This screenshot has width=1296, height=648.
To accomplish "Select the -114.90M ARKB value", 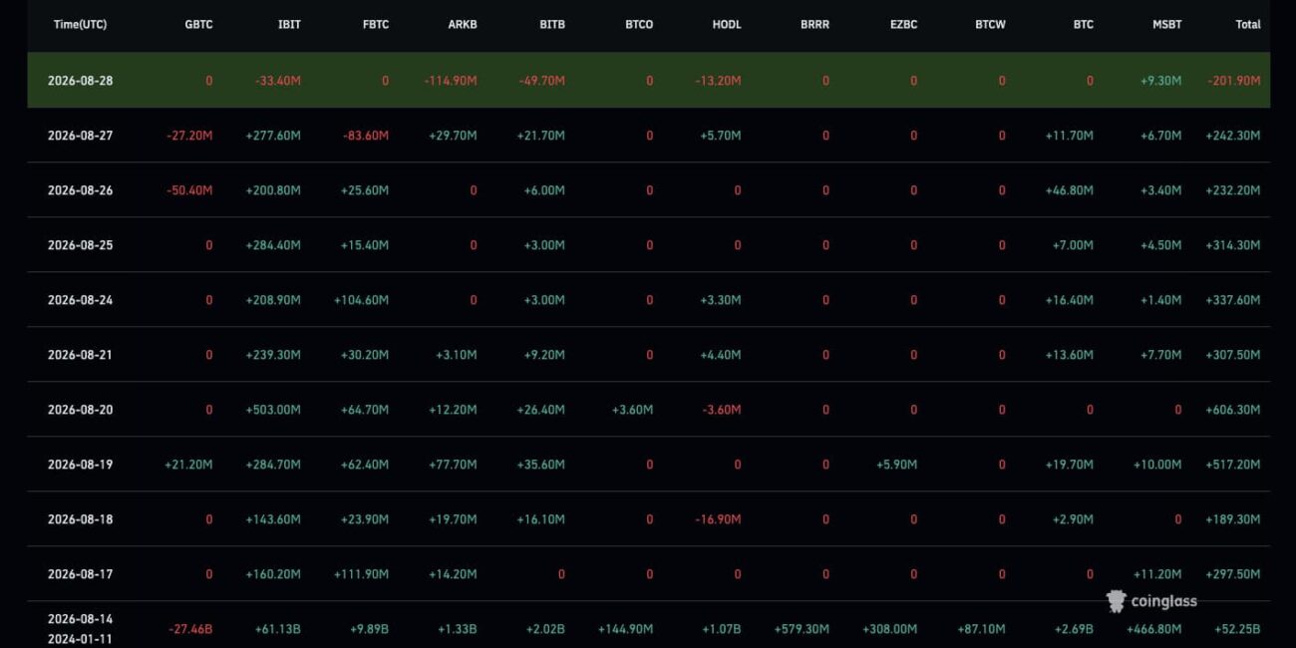I will click(x=451, y=81).
